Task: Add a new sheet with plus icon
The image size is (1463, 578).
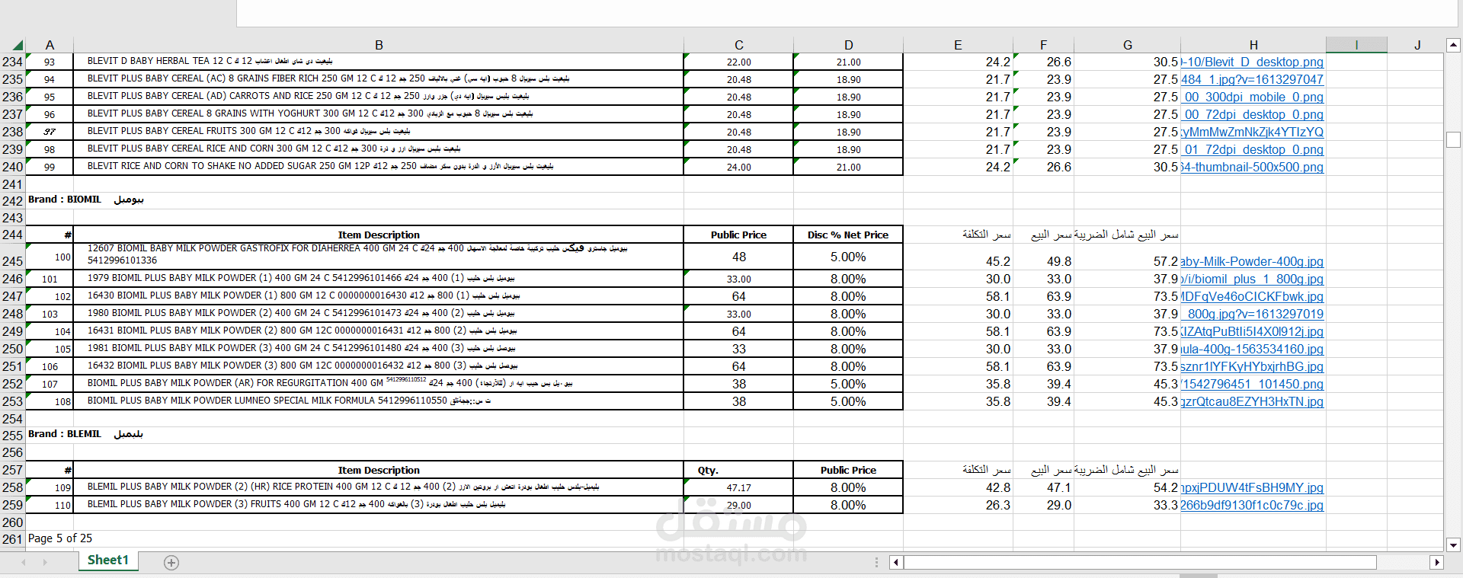Action: pos(171,563)
